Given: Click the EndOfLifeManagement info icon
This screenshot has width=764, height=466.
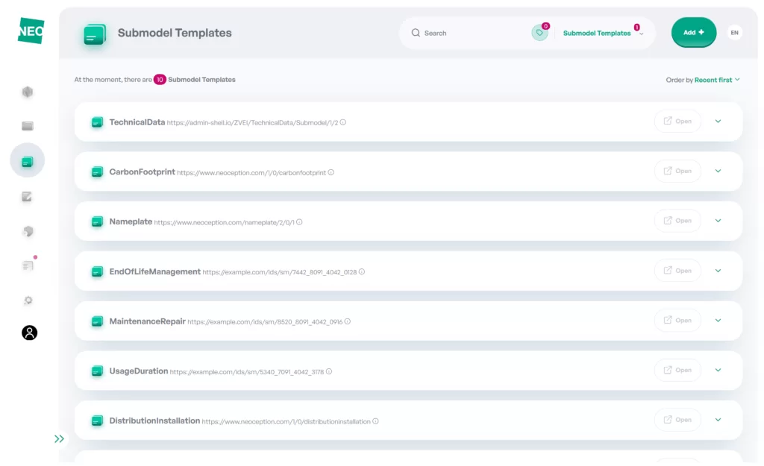Looking at the screenshot, I should pyautogui.click(x=362, y=271).
